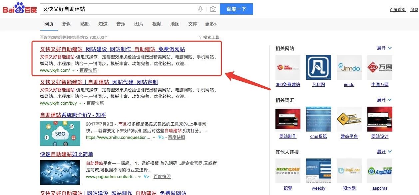Click the www.pageadmin.net/arti... URL

click(111, 177)
